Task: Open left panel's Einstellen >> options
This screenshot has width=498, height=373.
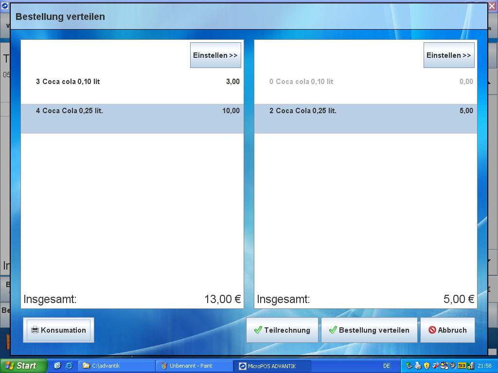Action: click(x=215, y=55)
